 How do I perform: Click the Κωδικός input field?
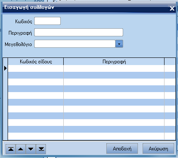pos(48,21)
